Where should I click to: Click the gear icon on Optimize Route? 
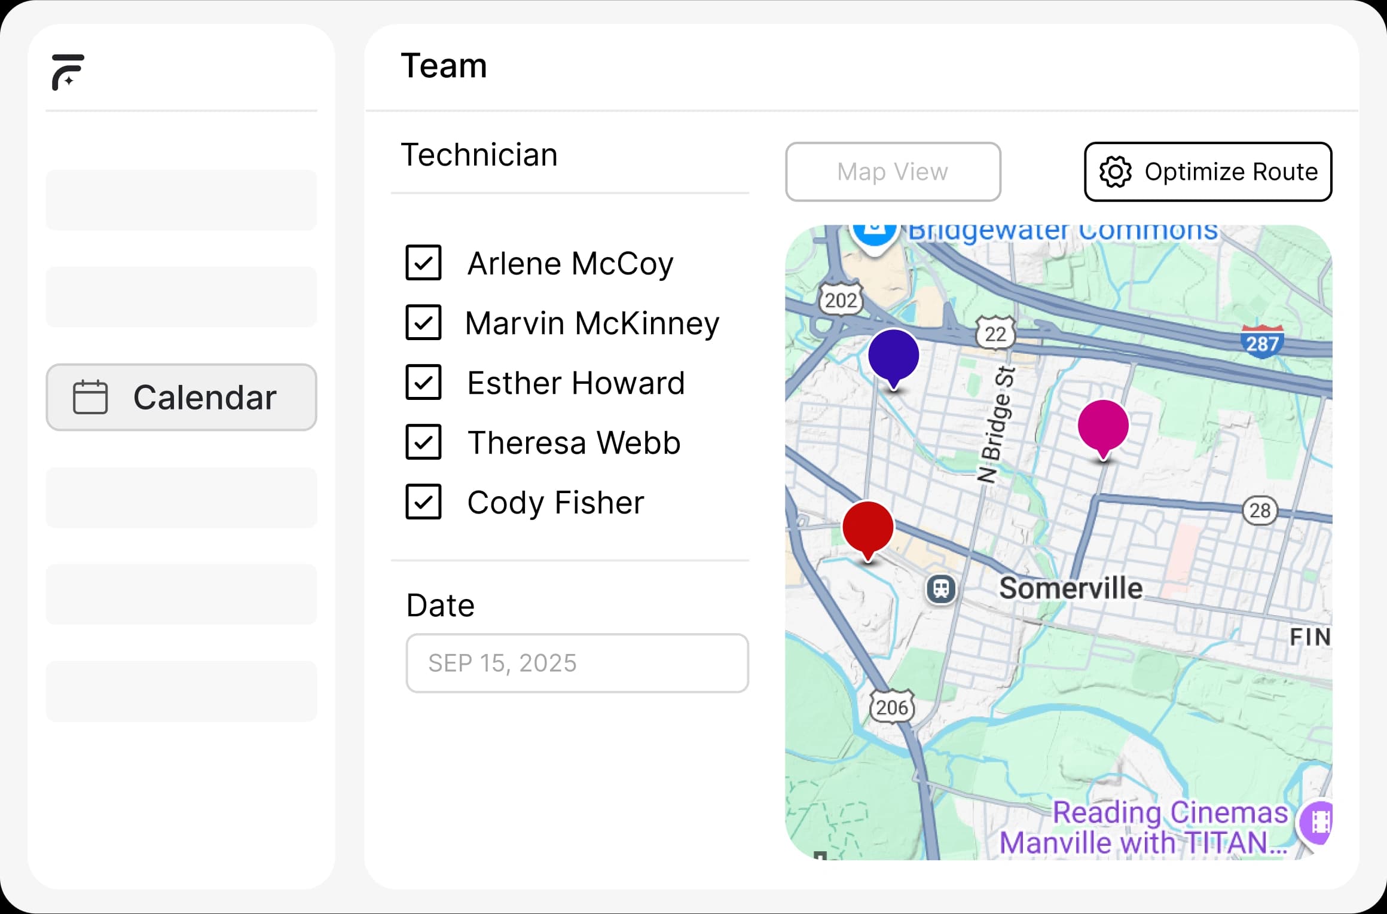pos(1115,172)
